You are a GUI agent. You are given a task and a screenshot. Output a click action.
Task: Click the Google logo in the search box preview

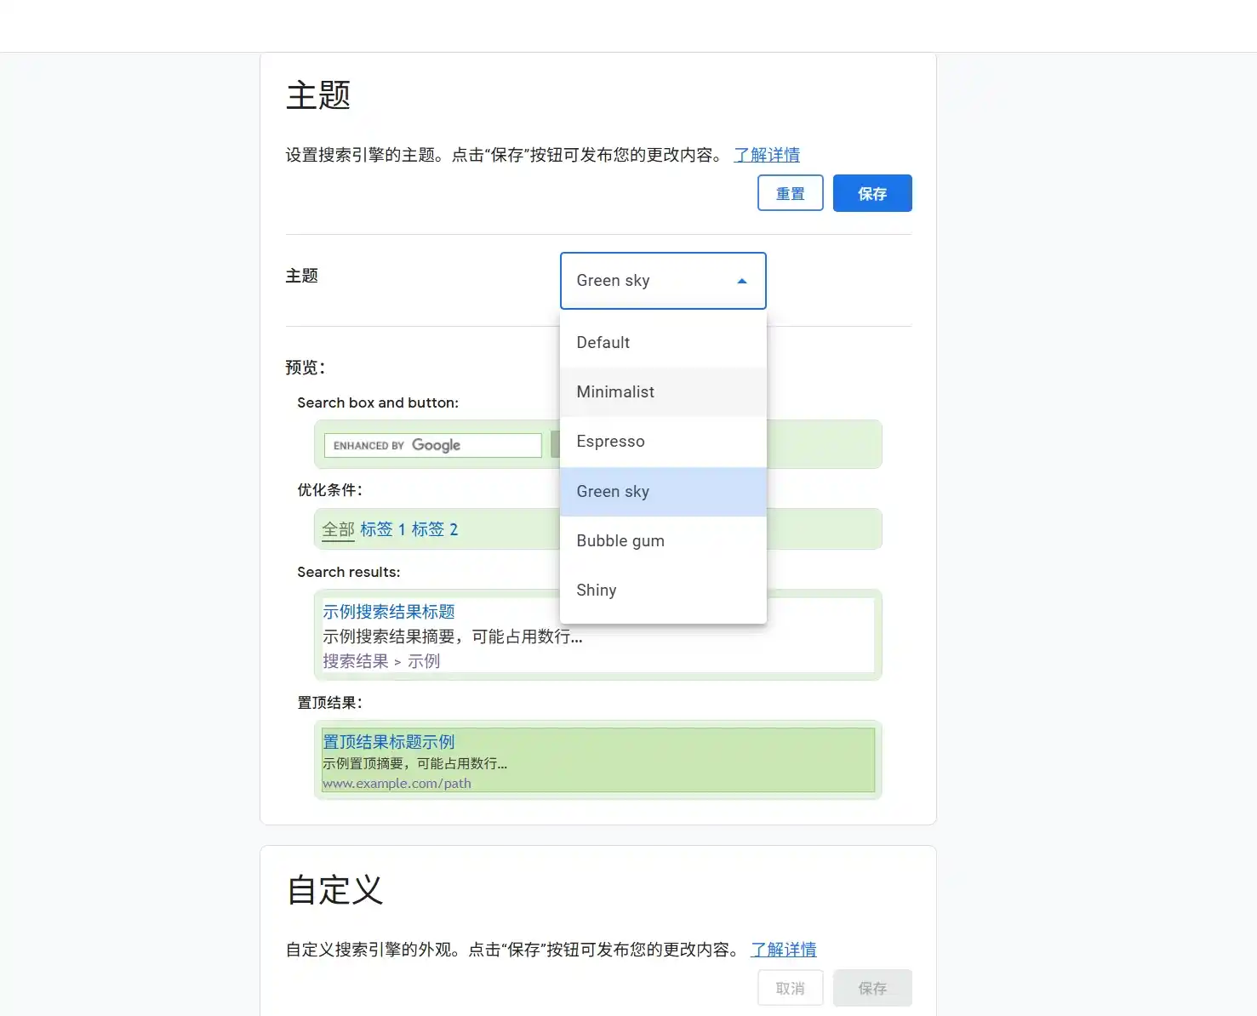coord(437,445)
